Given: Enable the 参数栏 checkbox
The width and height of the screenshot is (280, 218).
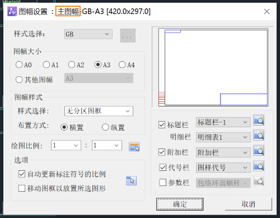Looking at the screenshot, I should tap(162, 182).
